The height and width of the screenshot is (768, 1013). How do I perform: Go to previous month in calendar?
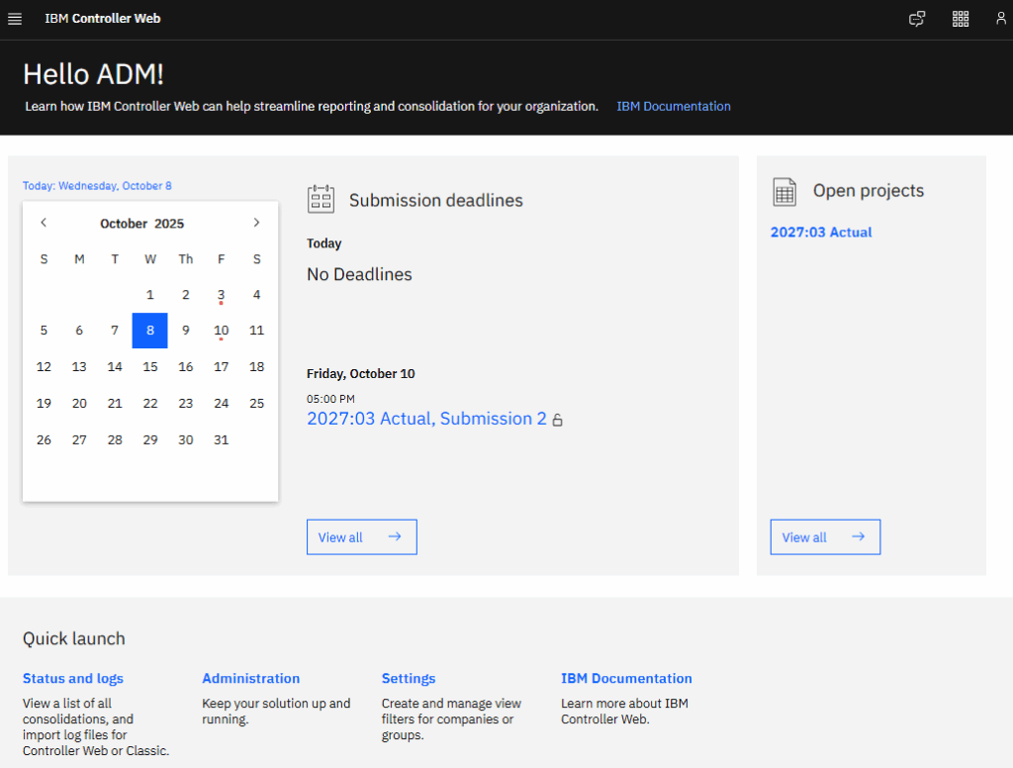point(44,223)
